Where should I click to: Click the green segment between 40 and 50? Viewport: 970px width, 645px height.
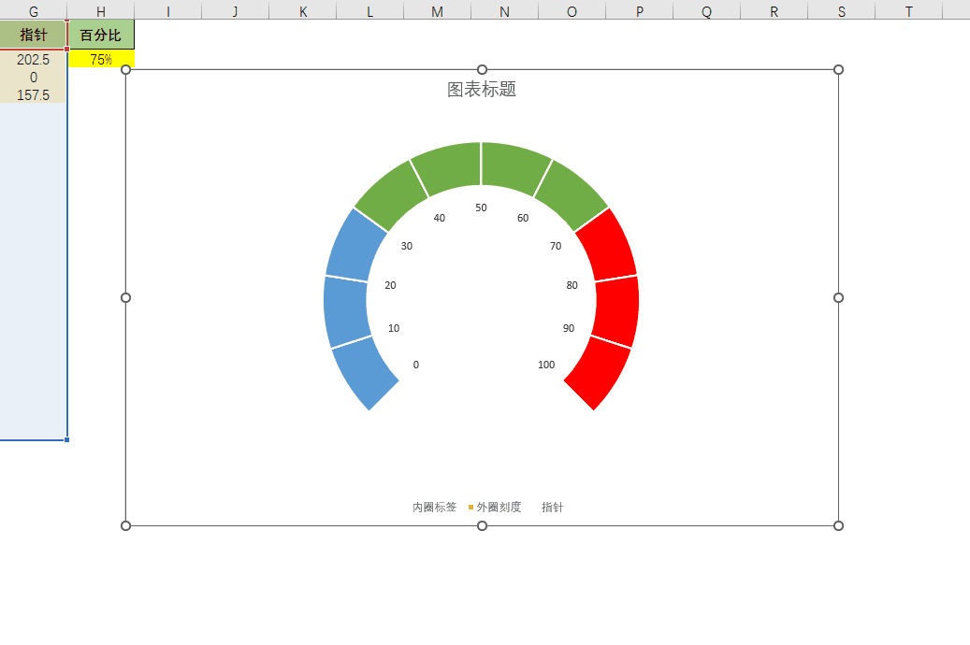pyautogui.click(x=448, y=166)
